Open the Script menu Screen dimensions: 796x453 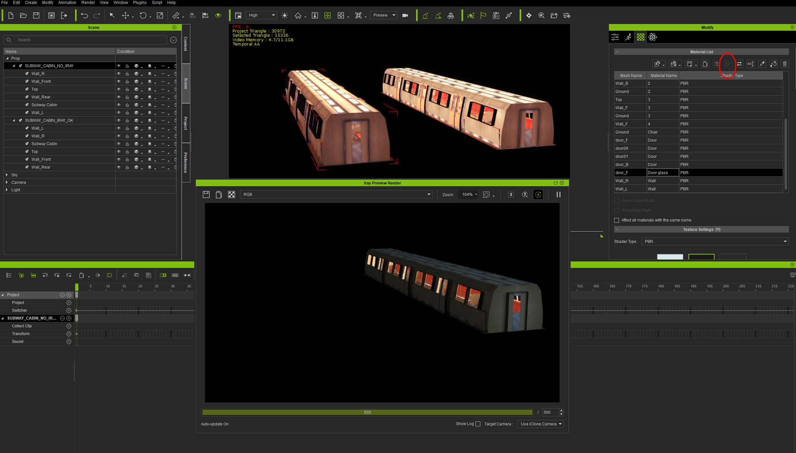(x=157, y=2)
